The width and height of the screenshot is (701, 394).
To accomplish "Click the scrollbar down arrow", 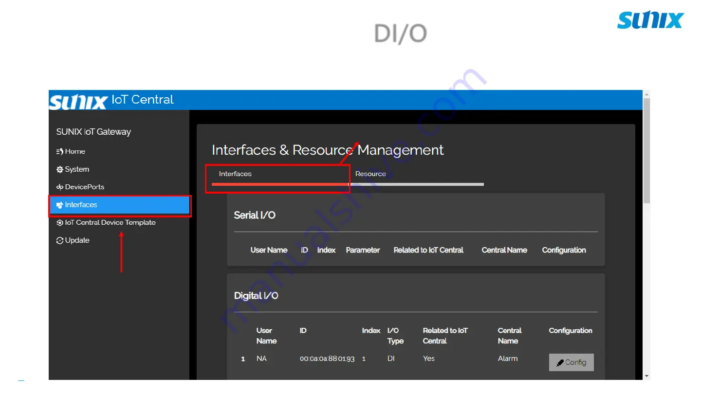I will pyautogui.click(x=646, y=376).
